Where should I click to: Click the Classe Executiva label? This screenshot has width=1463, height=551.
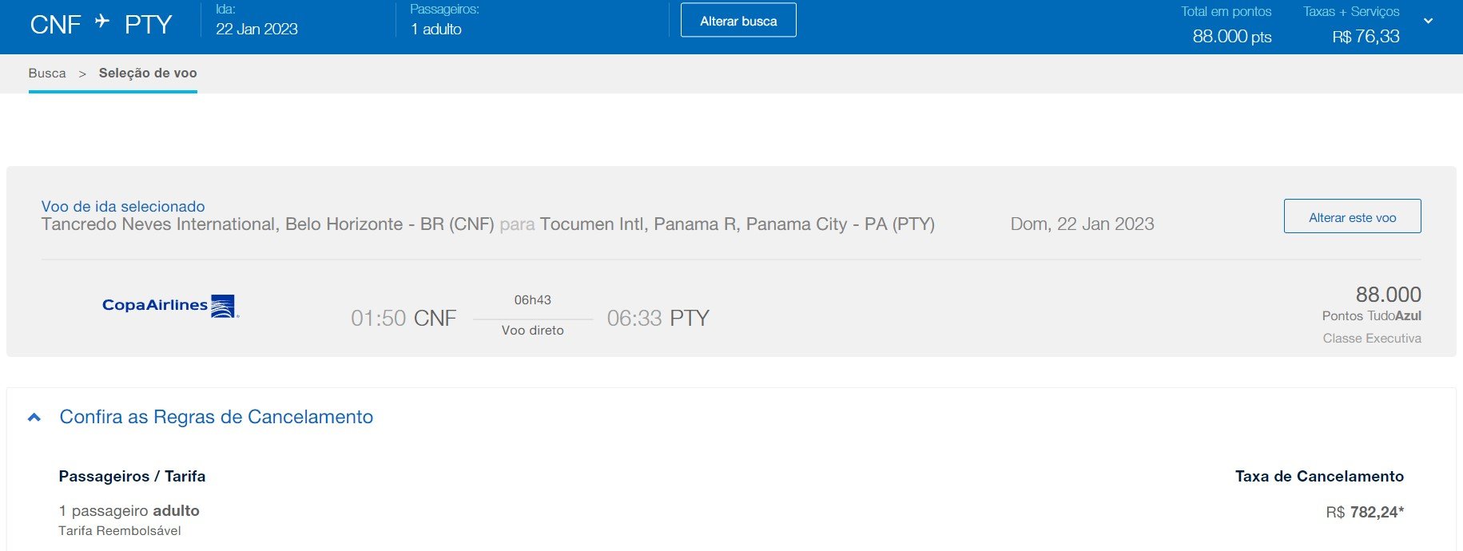1371,339
